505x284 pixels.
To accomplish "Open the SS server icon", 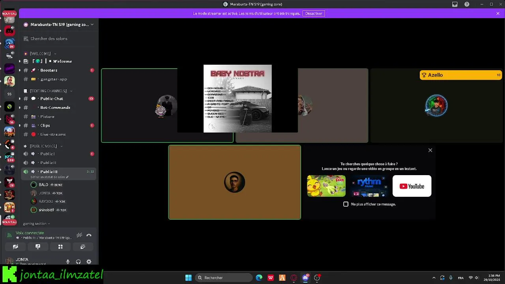I will 9,94.
